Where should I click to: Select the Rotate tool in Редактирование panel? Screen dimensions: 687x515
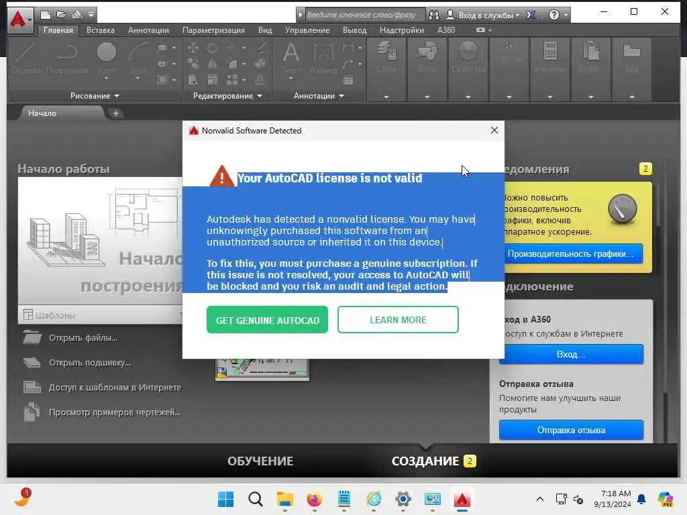pos(212,48)
